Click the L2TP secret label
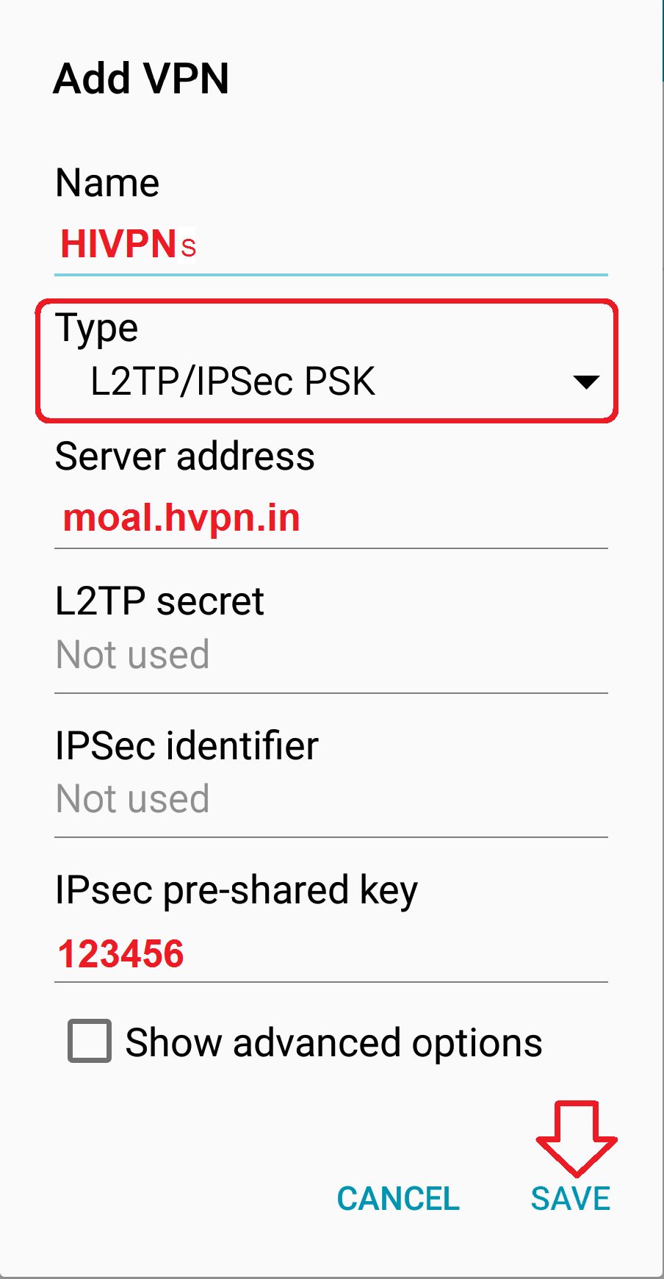Viewport: 664px width, 1279px height. coord(159,601)
